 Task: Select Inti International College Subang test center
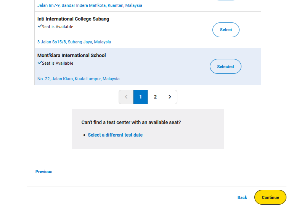[x=226, y=30]
